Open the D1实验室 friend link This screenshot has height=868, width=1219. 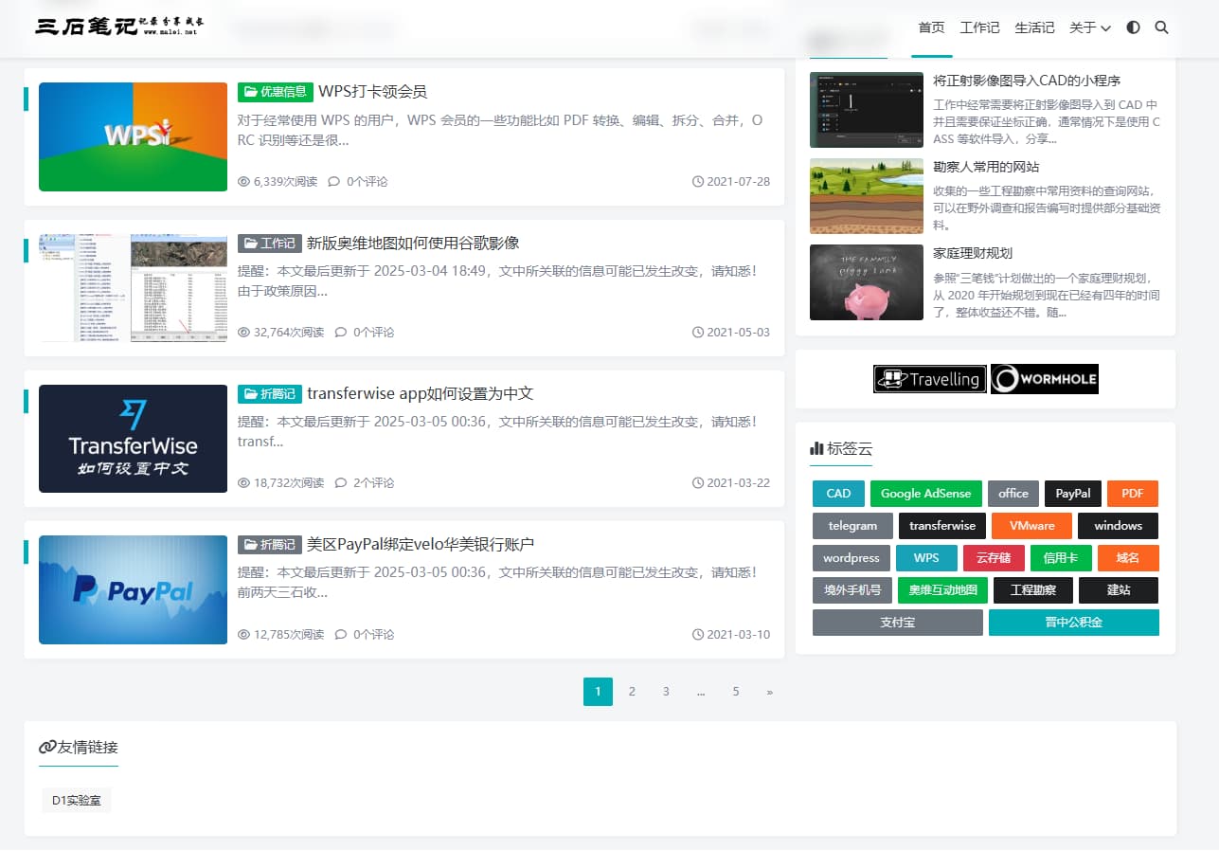76,800
